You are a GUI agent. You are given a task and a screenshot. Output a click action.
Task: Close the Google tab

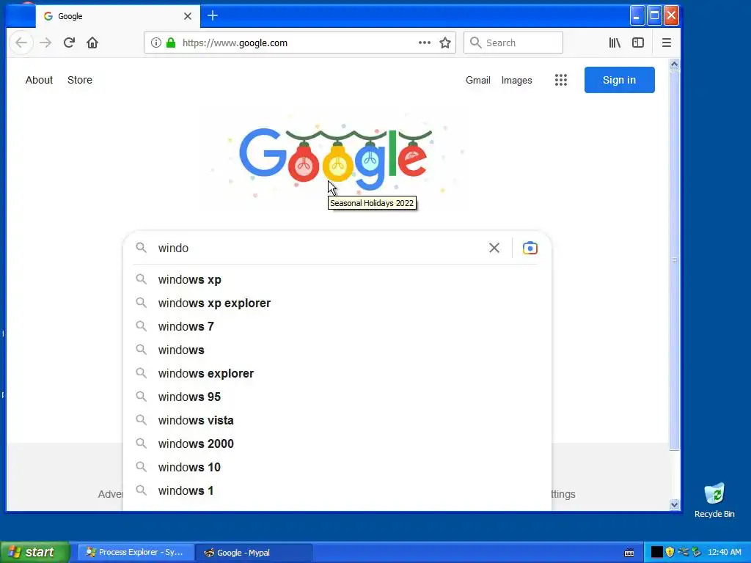tap(188, 16)
